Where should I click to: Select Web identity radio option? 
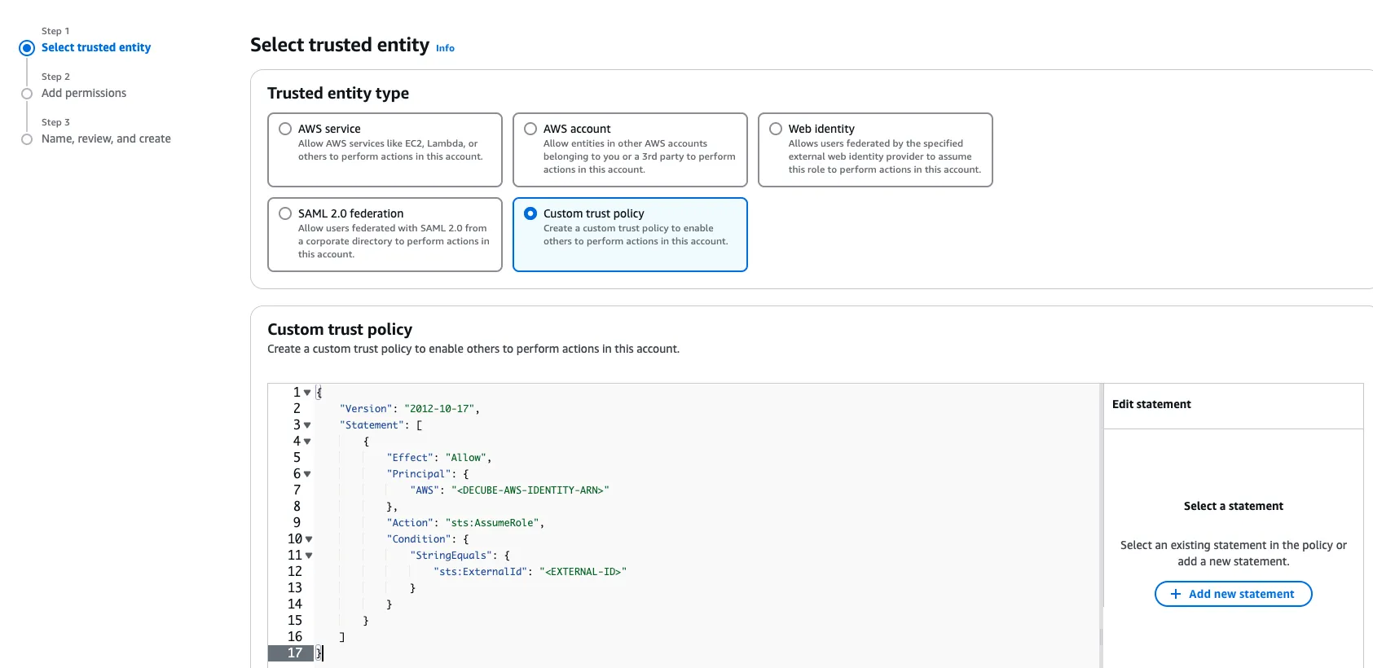tap(776, 129)
